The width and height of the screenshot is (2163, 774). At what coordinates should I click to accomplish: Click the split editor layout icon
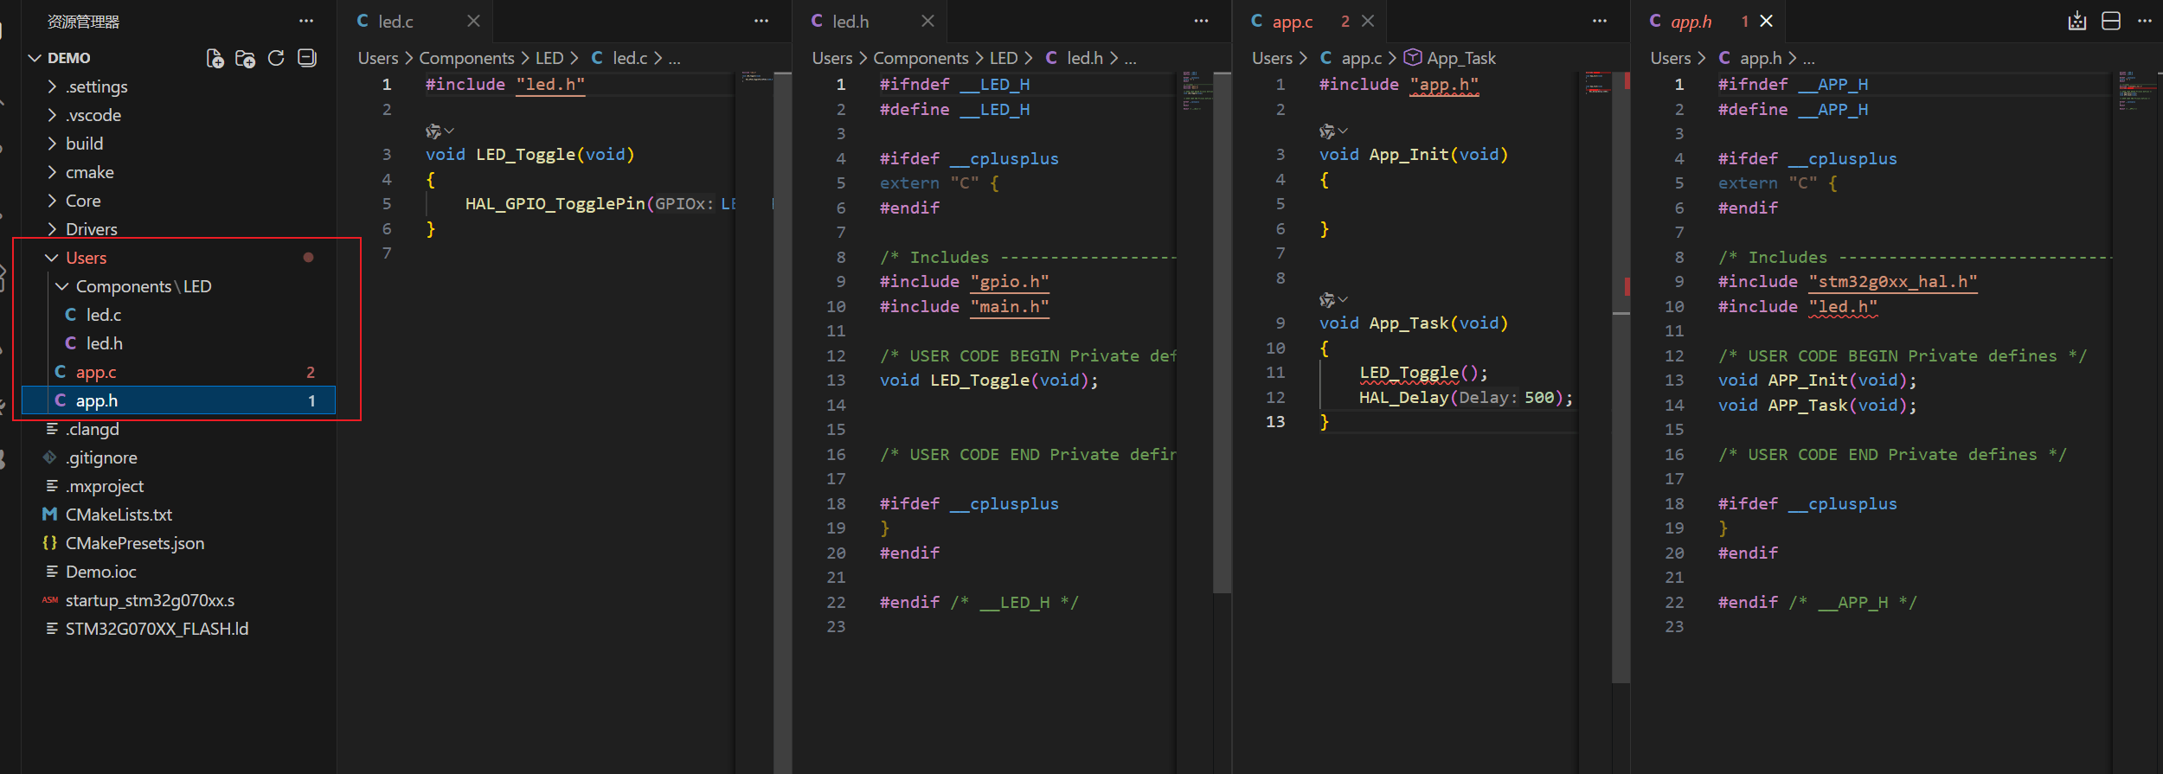click(2110, 22)
